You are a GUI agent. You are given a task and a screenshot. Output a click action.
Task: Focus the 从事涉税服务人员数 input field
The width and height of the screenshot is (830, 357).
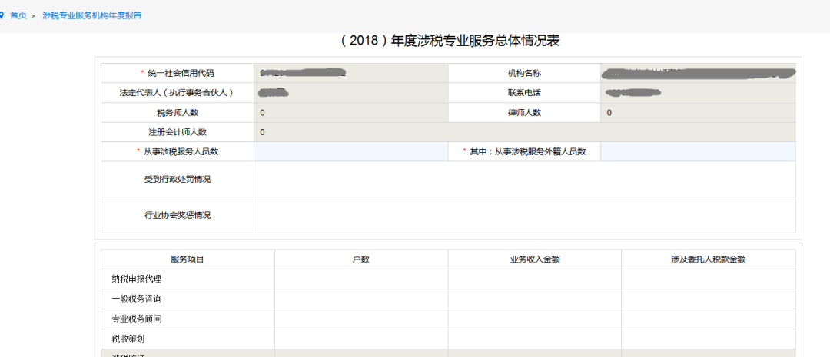point(351,152)
